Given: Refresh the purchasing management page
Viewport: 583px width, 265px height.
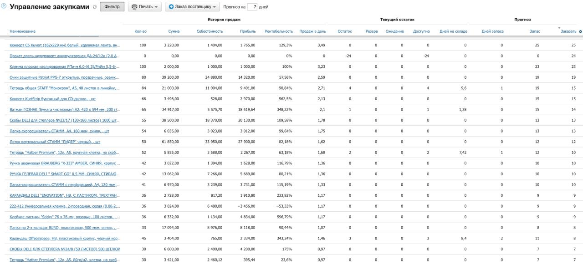Looking at the screenshot, I should tap(95, 7).
